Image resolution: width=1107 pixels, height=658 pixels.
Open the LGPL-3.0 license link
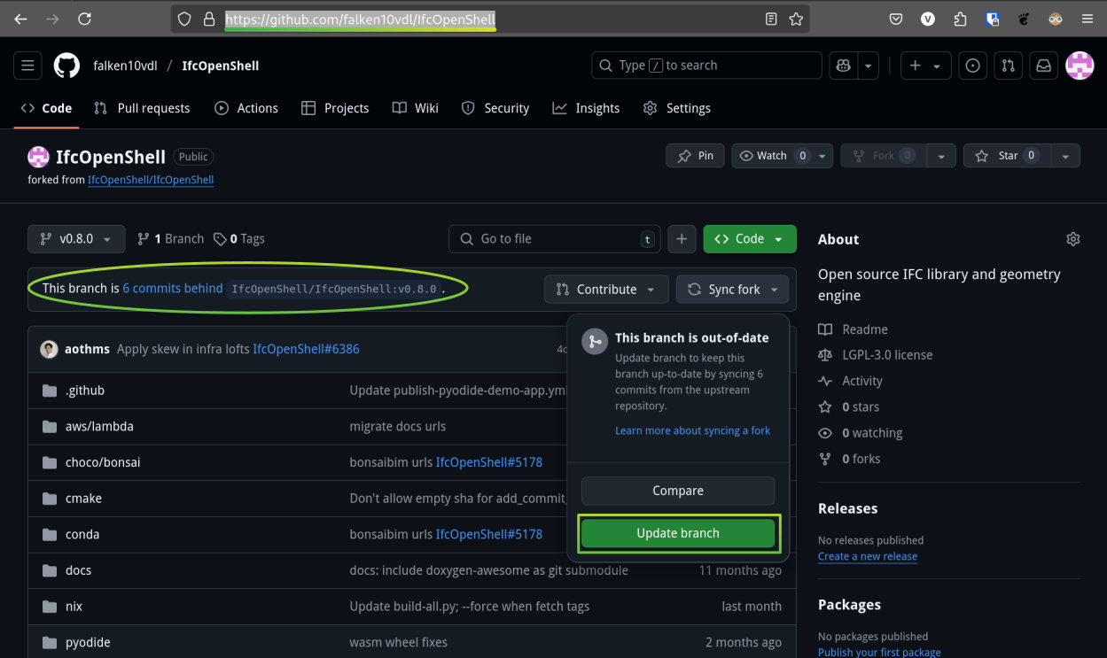[876, 355]
